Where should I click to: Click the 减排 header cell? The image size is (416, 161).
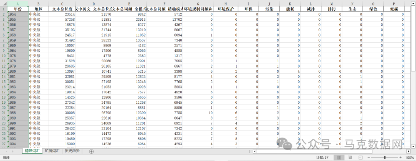(310, 9)
